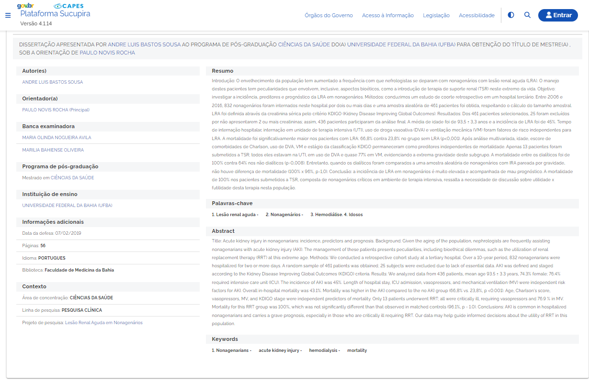Open Órgãos do Governo menu item
The image size is (589, 382).
point(328,15)
